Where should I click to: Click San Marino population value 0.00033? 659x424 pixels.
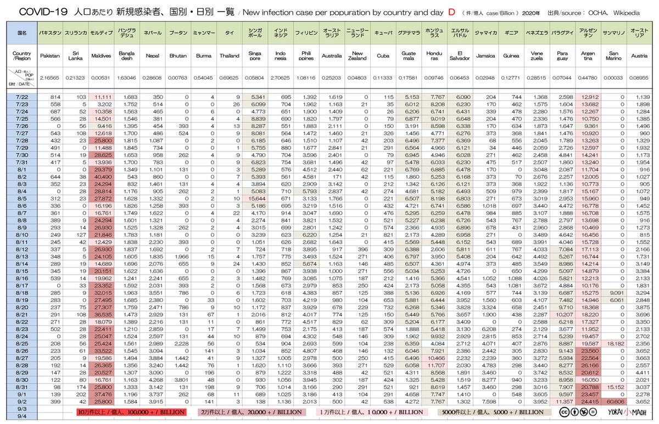[x=614, y=79]
